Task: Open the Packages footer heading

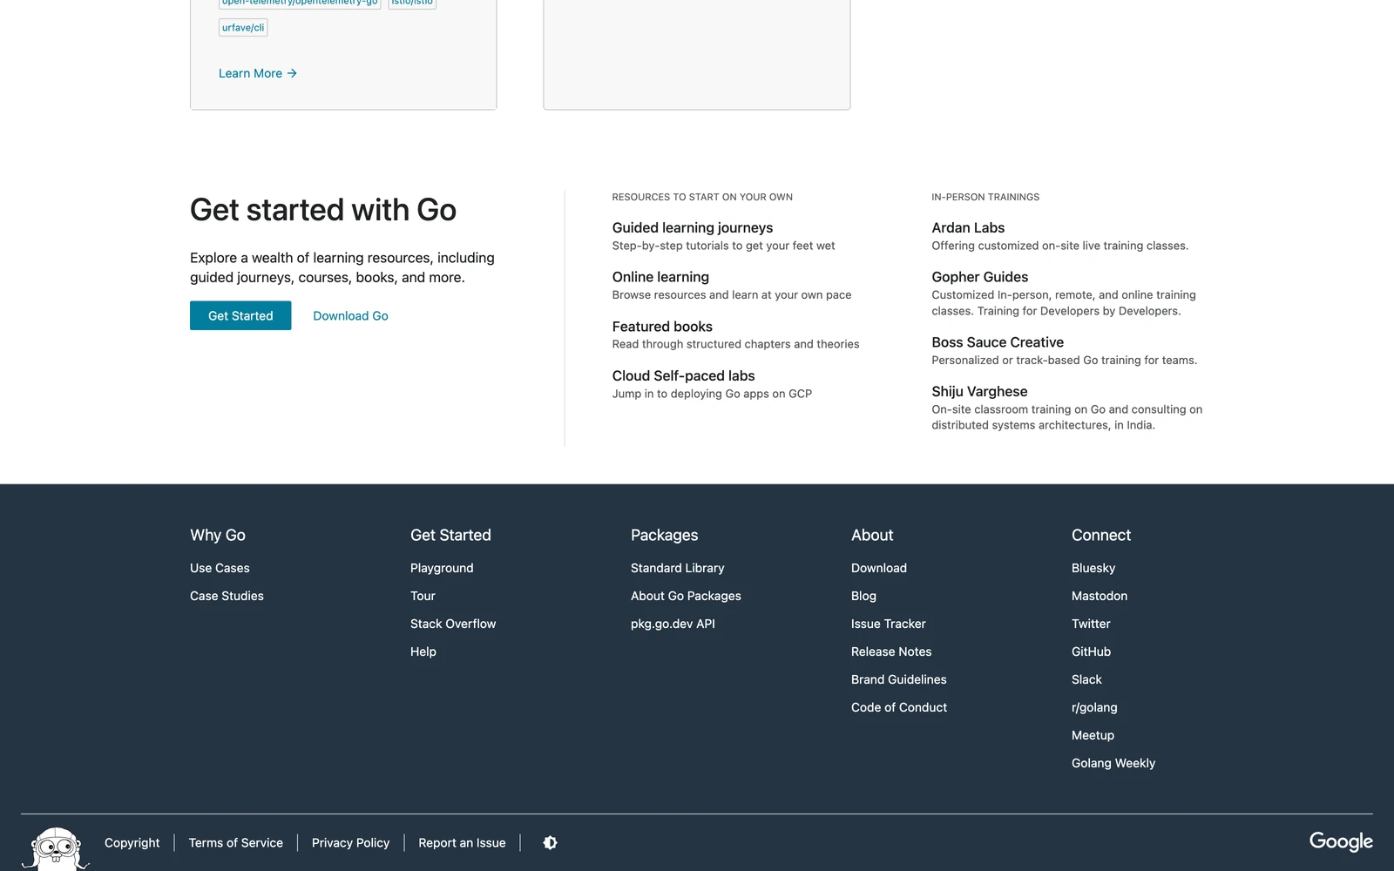Action: click(664, 535)
